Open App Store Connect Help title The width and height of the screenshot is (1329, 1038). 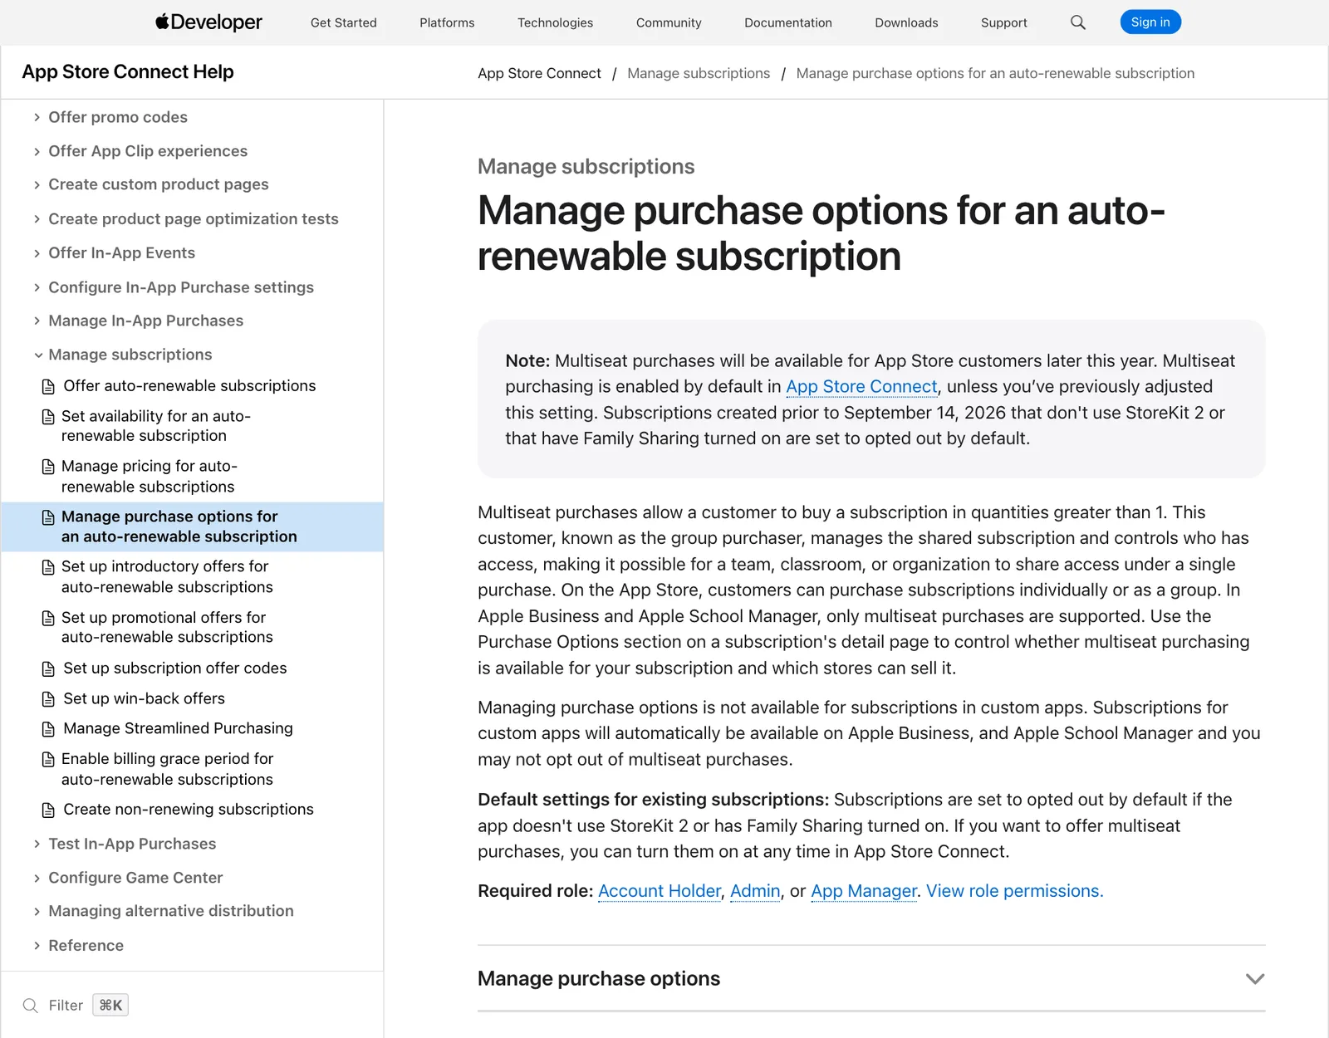click(128, 72)
